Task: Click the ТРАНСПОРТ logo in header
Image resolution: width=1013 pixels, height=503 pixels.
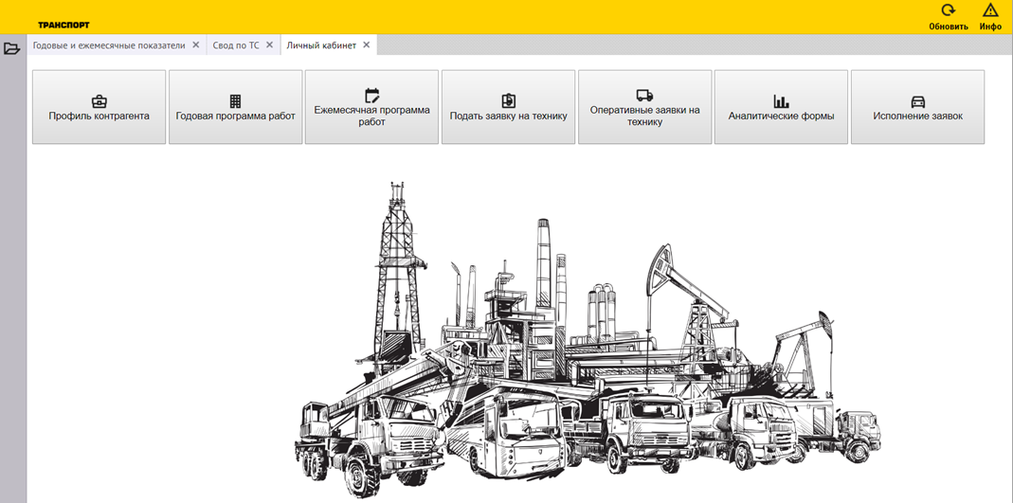Action: (x=63, y=25)
